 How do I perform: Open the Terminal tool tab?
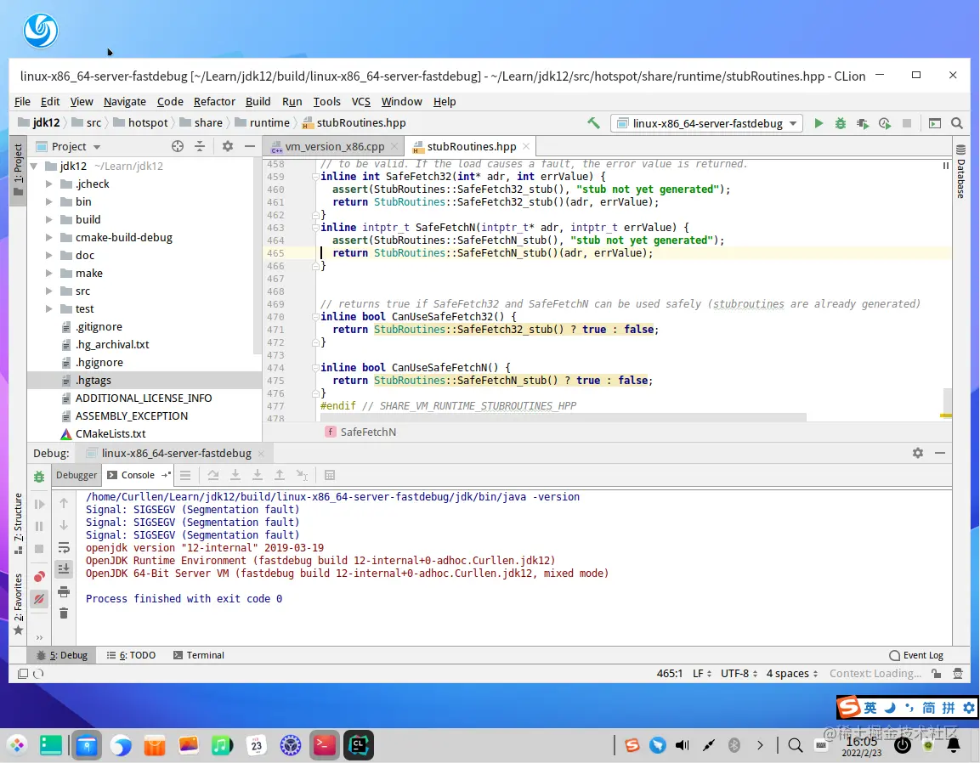click(199, 655)
